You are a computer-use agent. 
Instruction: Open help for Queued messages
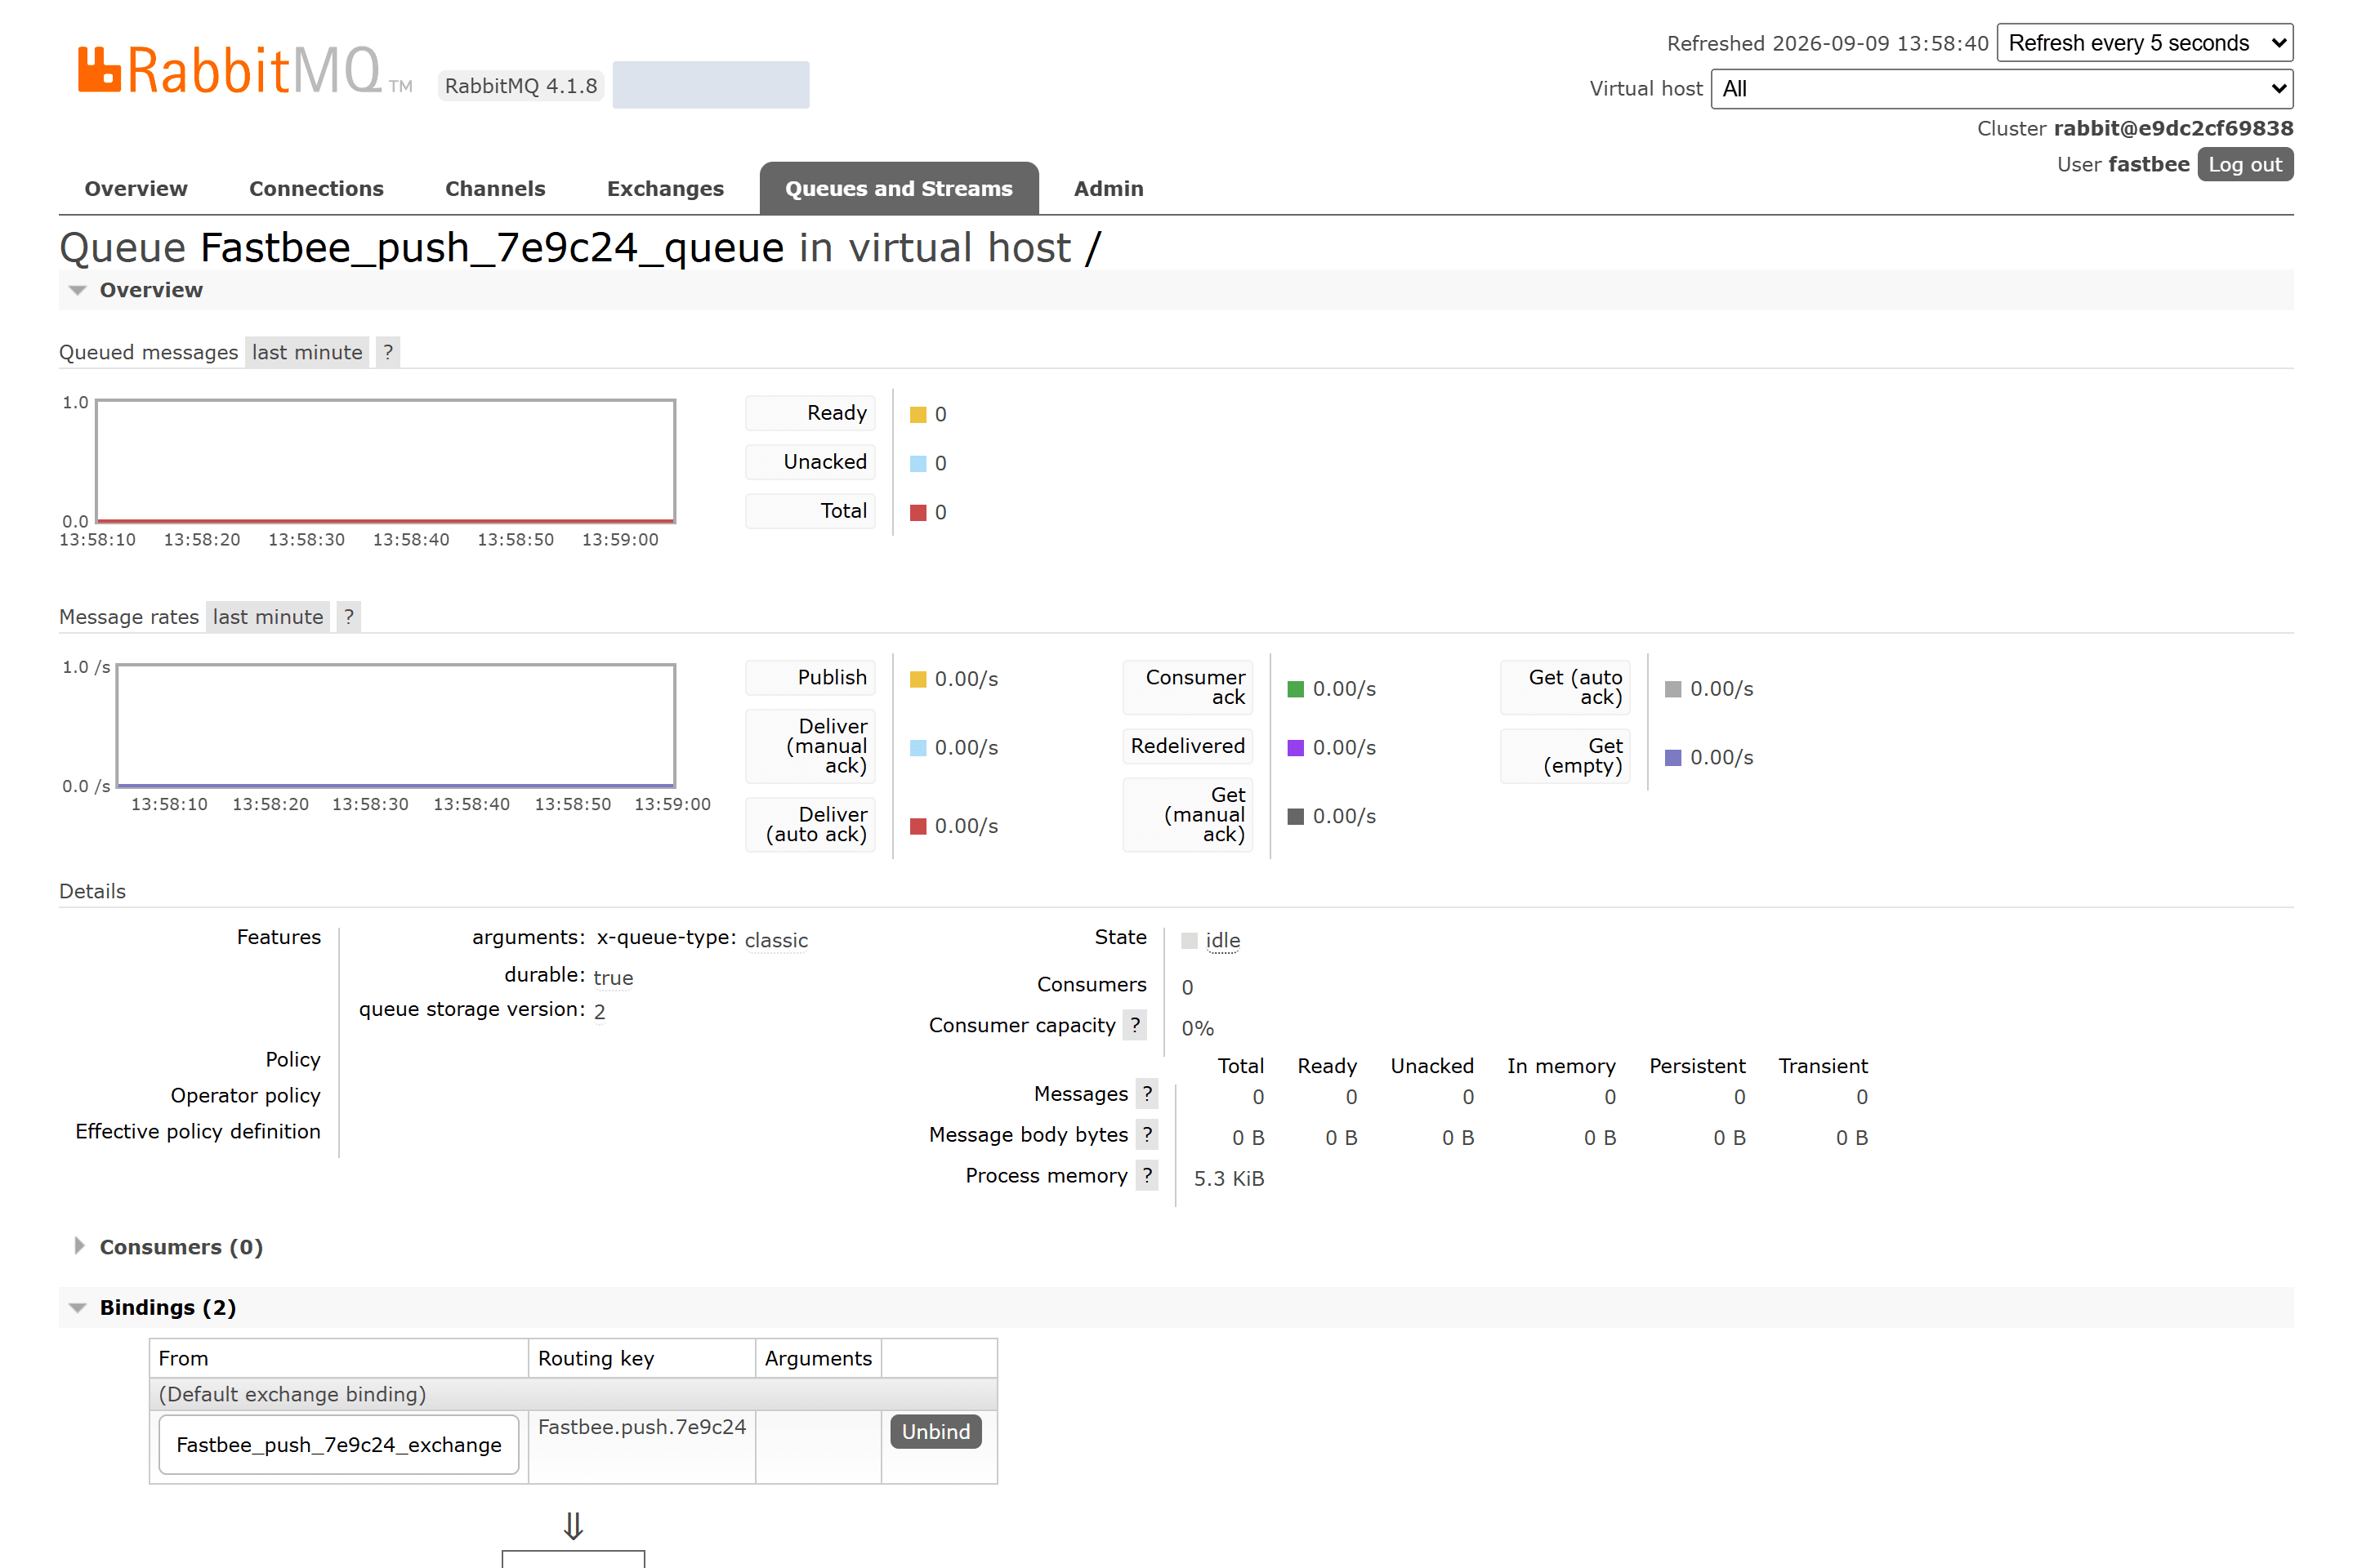(x=388, y=352)
